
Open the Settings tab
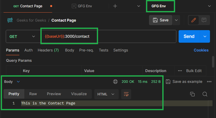pyautogui.click(x=121, y=50)
